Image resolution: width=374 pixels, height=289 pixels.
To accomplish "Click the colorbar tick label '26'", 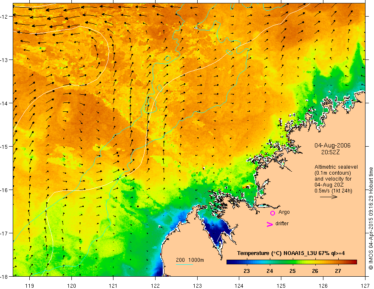I will 315,271.
